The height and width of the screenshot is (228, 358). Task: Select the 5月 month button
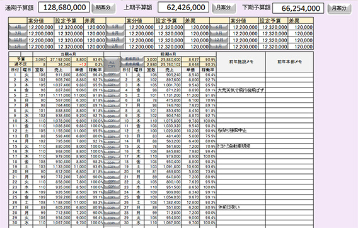[x=115, y=27]
